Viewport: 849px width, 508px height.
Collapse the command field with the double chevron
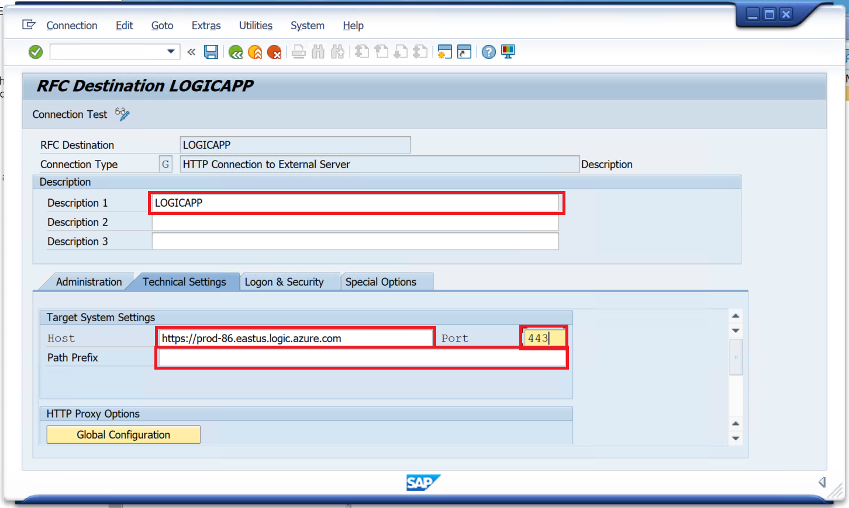tap(191, 52)
